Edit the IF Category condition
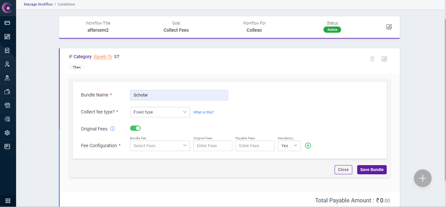 384,59
